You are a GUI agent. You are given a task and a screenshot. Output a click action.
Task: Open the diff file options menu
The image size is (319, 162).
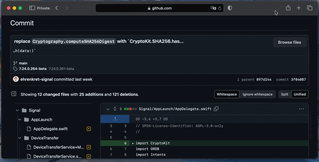click(x=301, y=109)
